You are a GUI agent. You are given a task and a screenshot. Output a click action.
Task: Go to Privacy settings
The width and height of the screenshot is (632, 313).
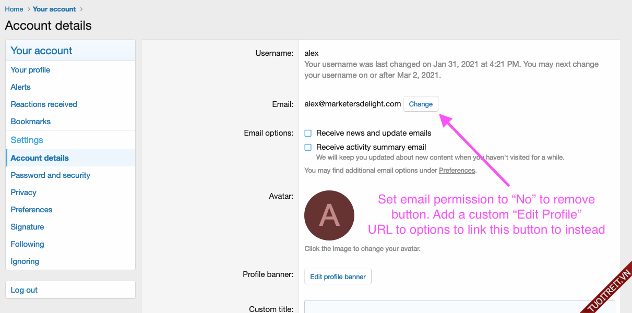pos(23,192)
